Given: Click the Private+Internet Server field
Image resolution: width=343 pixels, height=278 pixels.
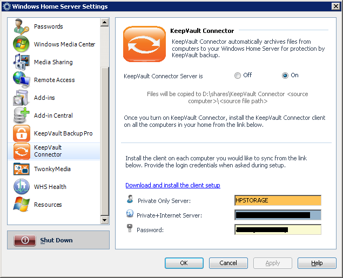Looking at the screenshot, I should click(x=278, y=215).
